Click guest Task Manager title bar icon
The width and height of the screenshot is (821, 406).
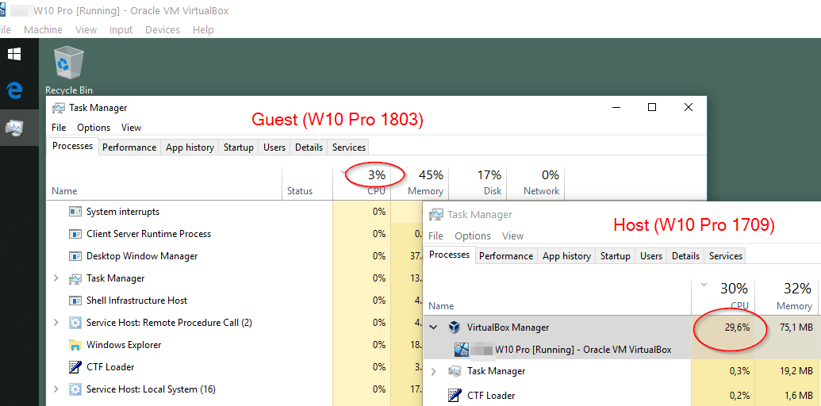point(59,108)
